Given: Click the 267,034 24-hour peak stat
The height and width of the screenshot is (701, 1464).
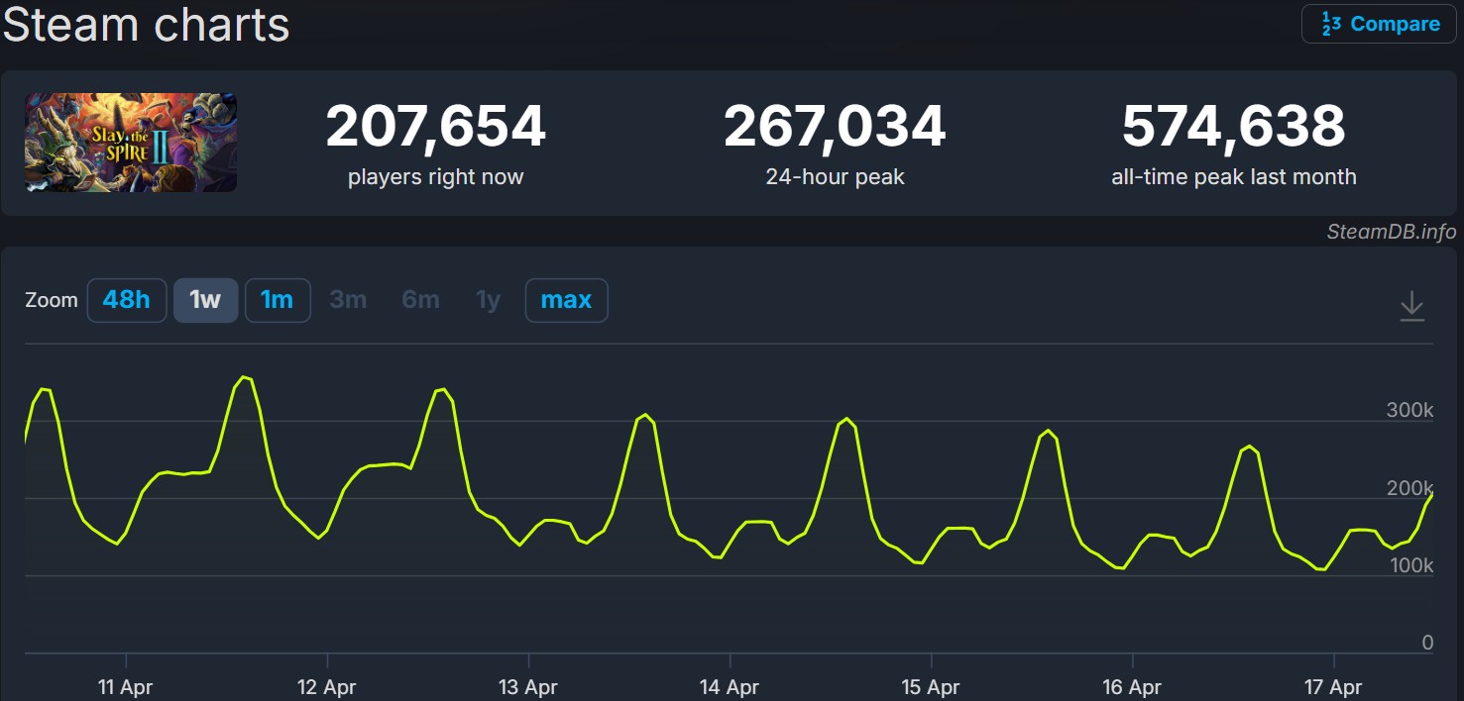Looking at the screenshot, I should [x=835, y=127].
